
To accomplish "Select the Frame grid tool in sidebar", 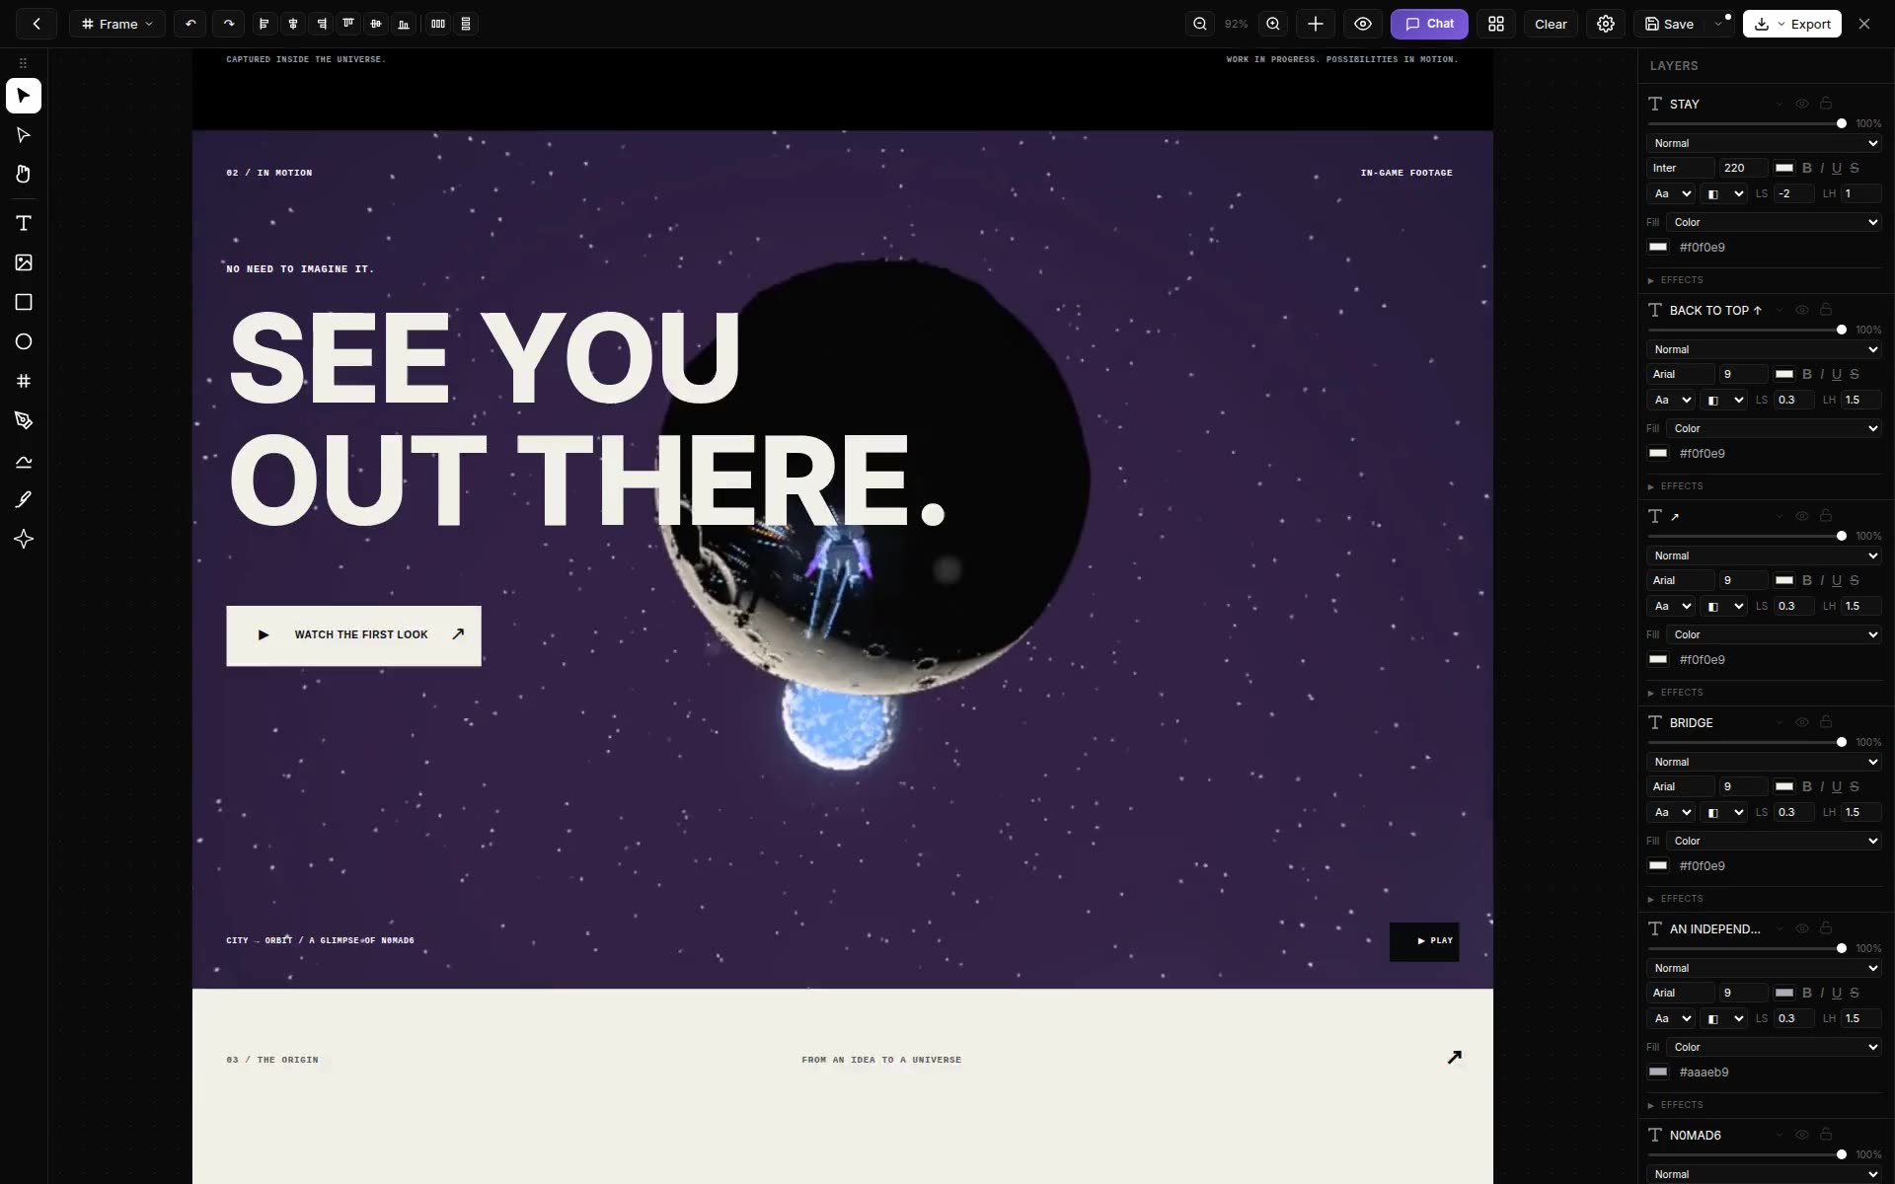I will tap(24, 381).
